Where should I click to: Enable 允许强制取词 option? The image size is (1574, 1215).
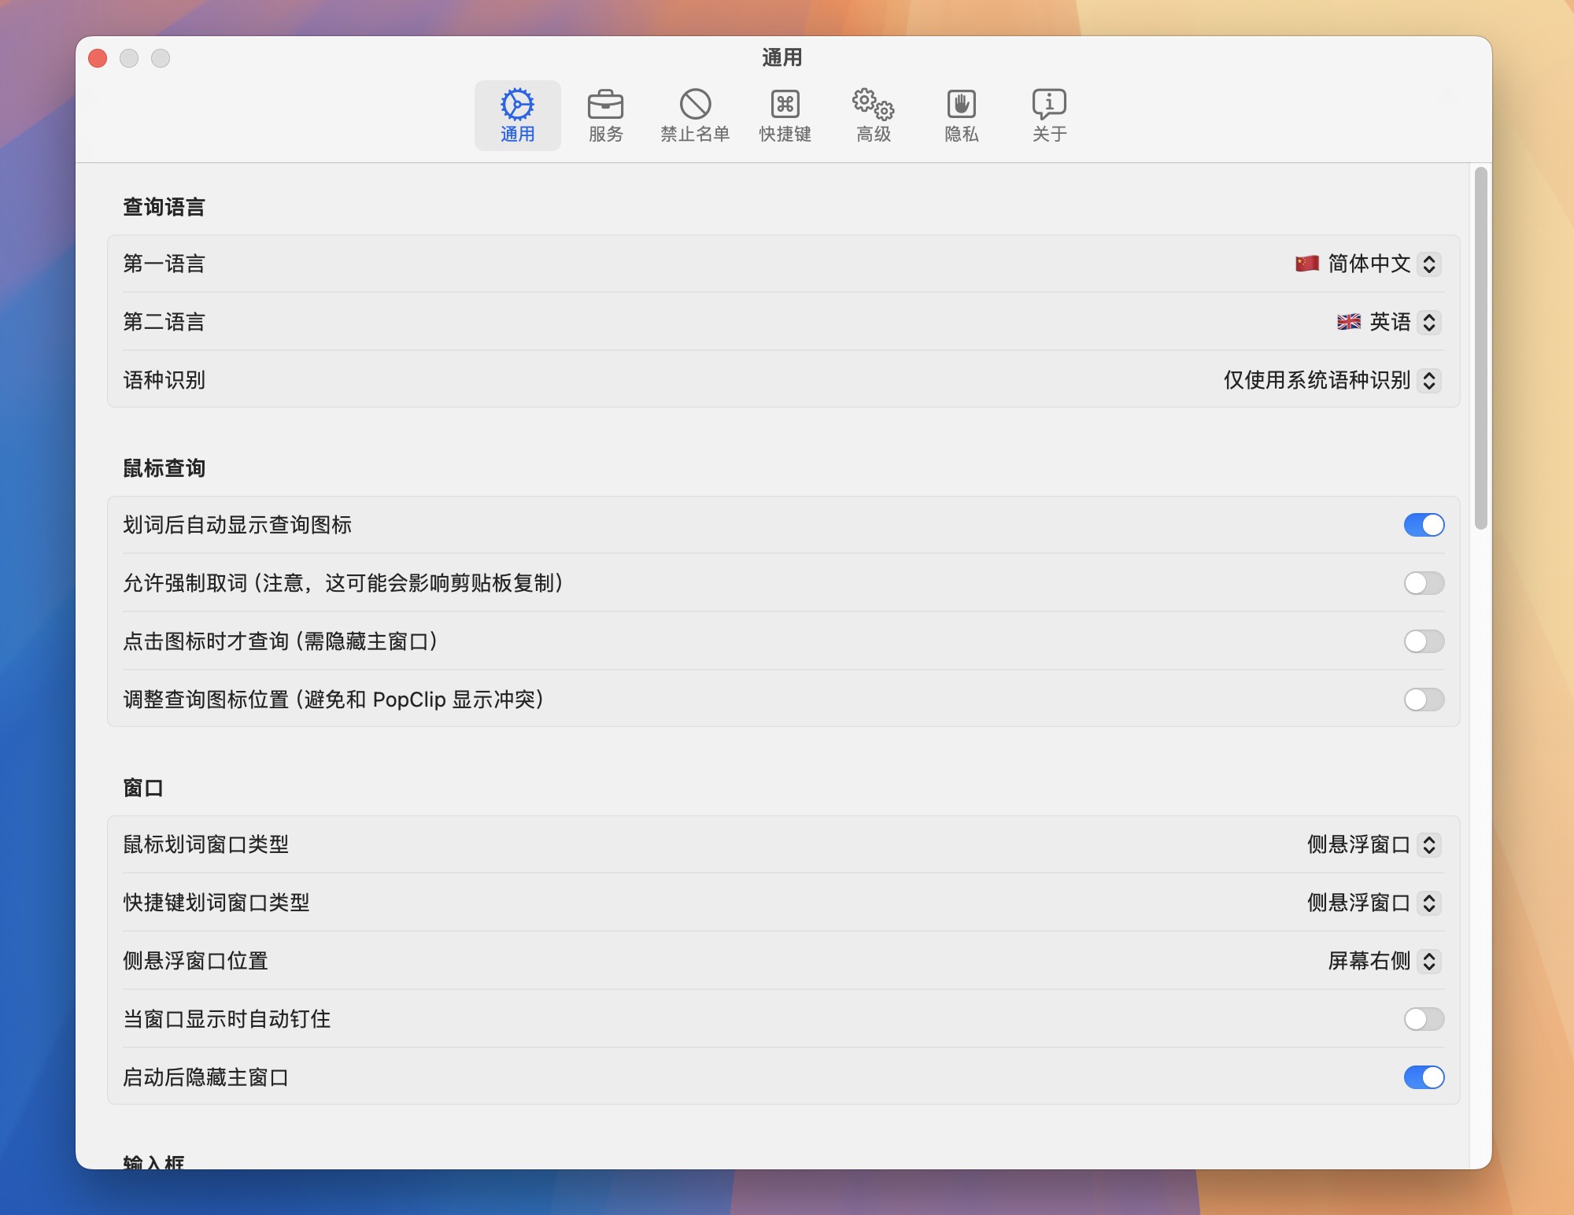click(1424, 583)
